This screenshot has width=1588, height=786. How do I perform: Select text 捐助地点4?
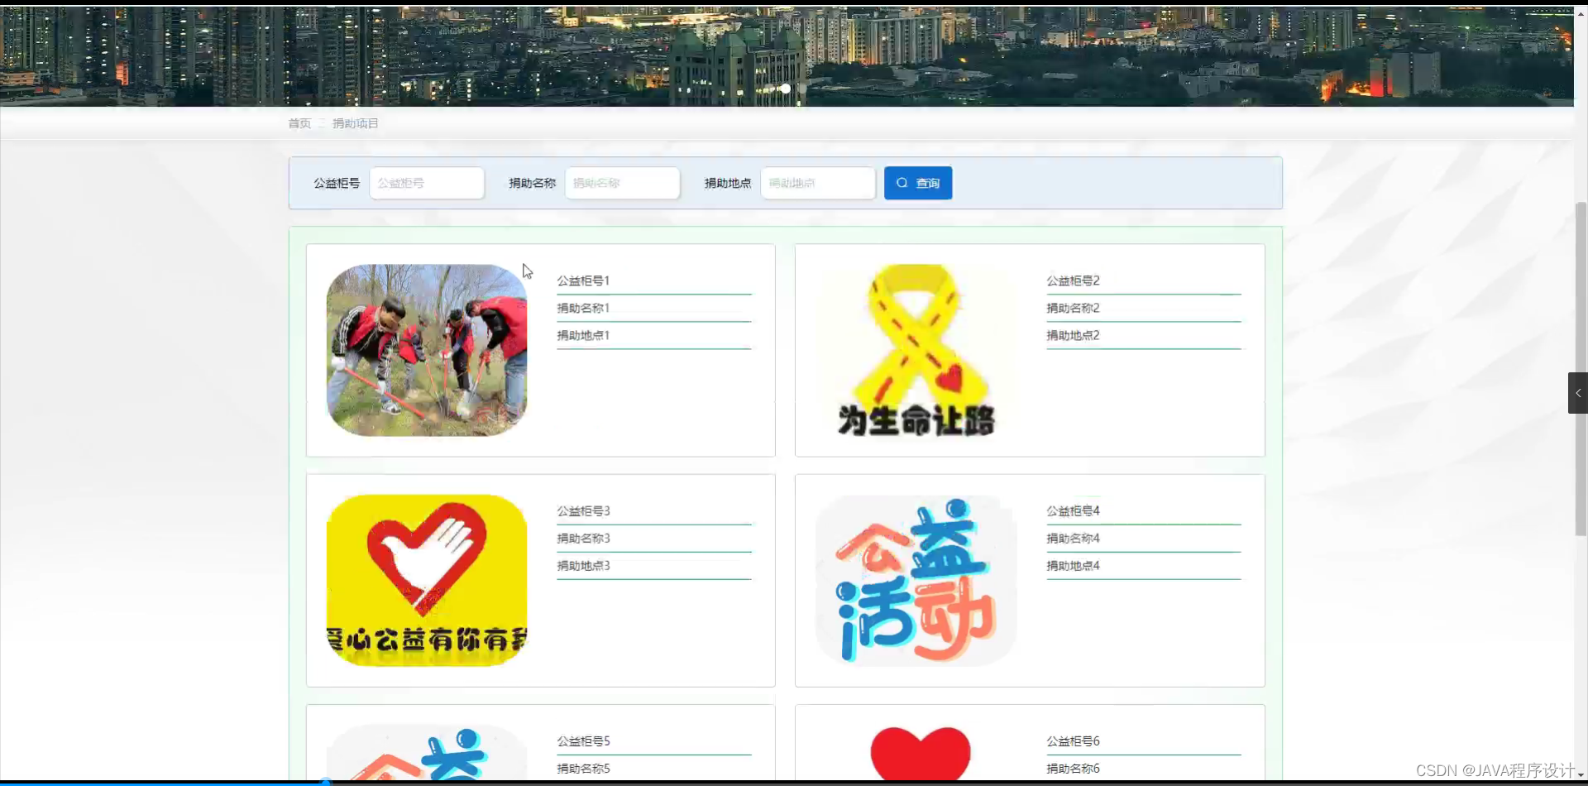1073,566
